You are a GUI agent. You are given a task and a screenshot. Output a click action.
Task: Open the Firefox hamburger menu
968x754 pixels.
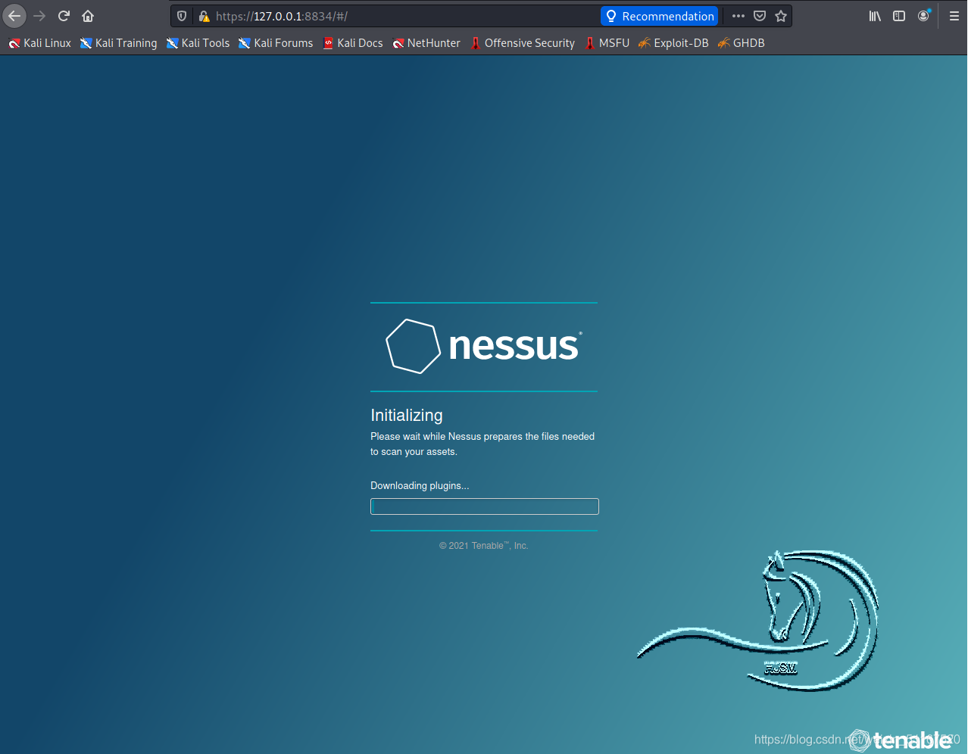coord(954,16)
